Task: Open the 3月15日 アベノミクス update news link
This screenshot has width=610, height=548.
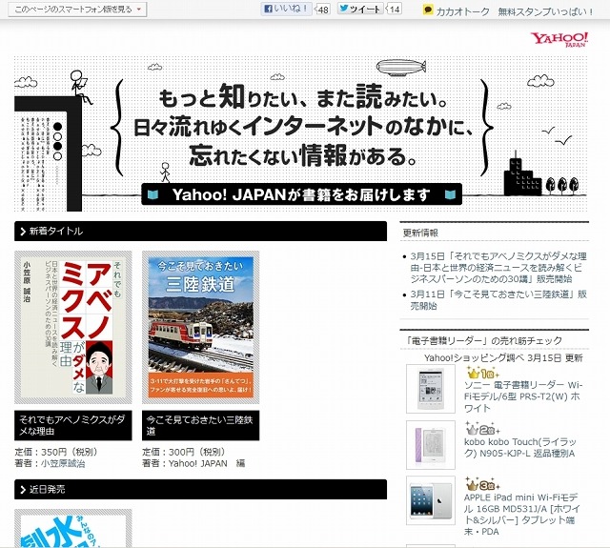Action: point(498,268)
